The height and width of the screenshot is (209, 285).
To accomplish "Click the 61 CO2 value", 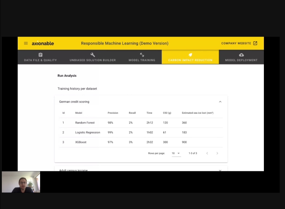I will [164, 133].
